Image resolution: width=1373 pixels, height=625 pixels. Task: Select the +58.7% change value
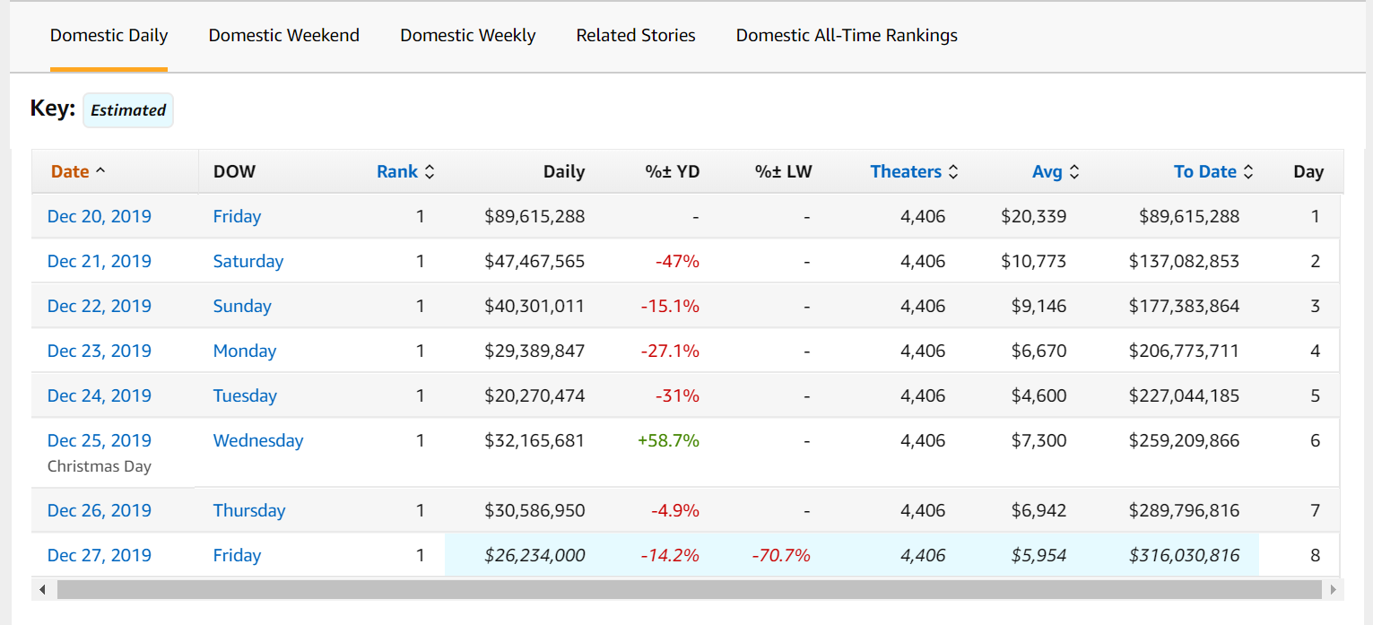pos(668,440)
